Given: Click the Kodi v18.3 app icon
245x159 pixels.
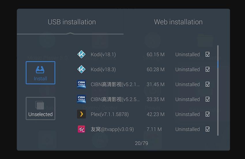Looking at the screenshot, I should point(81,69).
